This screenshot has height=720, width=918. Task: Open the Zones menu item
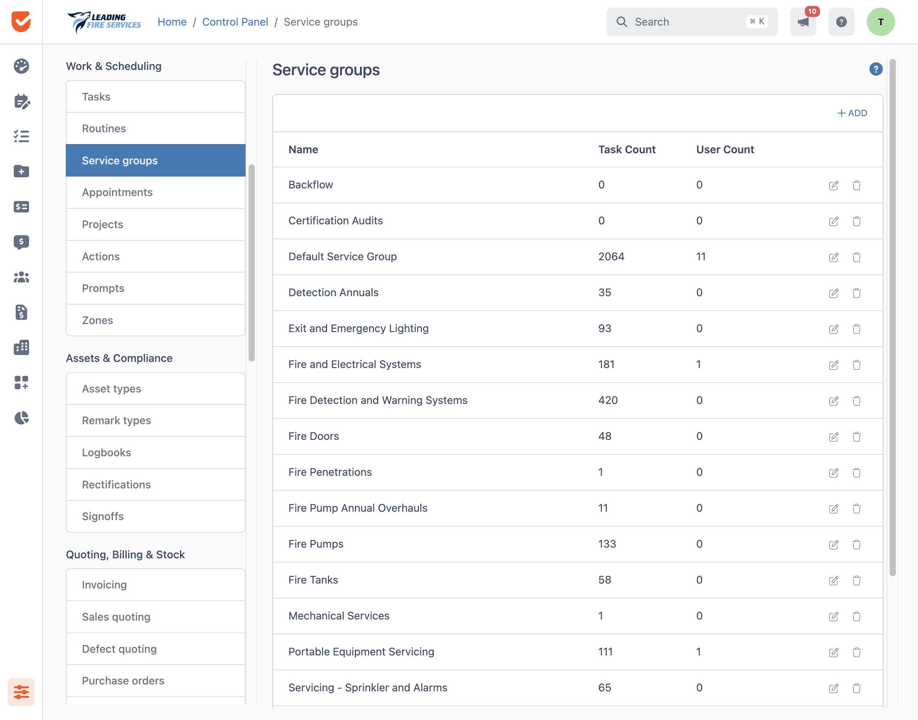tap(156, 320)
